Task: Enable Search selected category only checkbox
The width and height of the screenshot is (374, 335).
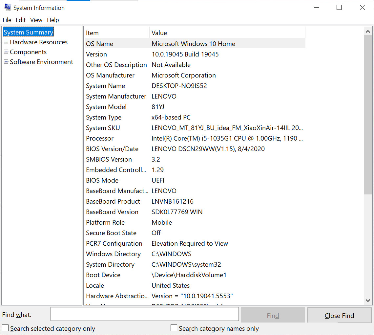Action: click(5, 328)
